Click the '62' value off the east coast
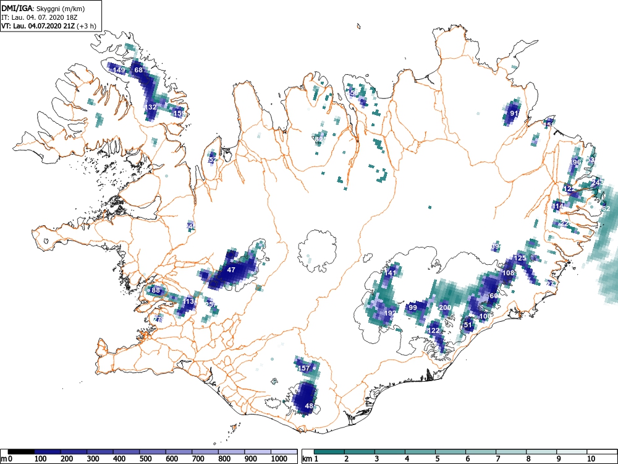618x464 pixels. click(606, 208)
